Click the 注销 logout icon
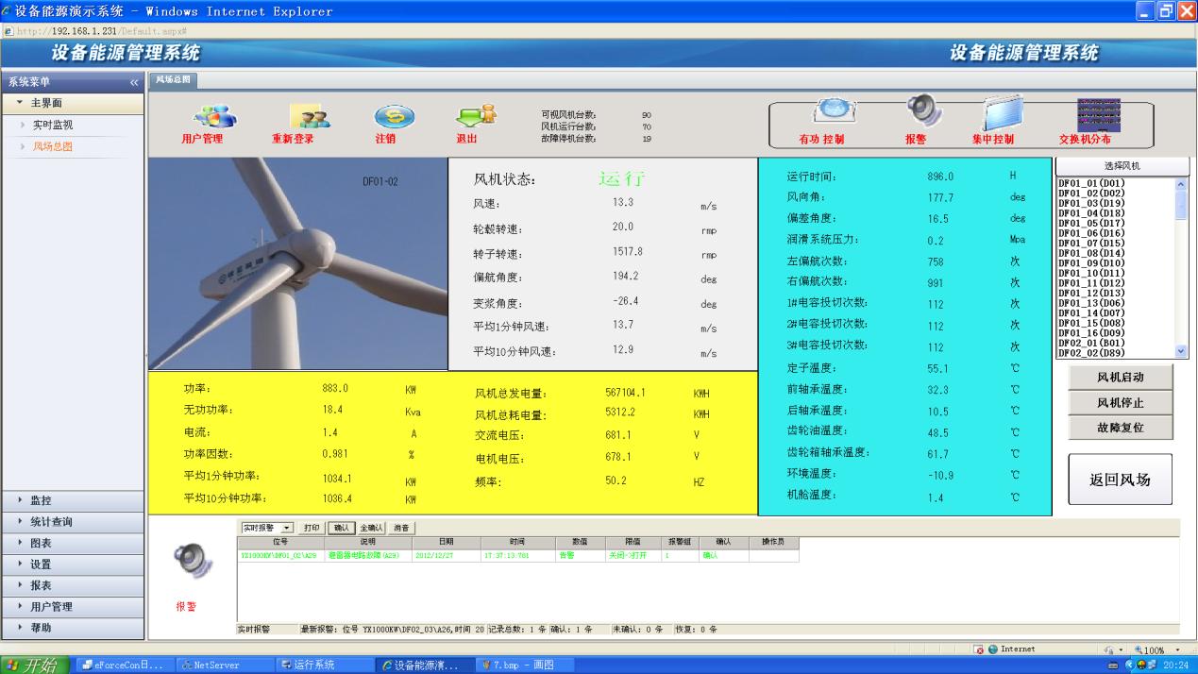 pos(388,116)
